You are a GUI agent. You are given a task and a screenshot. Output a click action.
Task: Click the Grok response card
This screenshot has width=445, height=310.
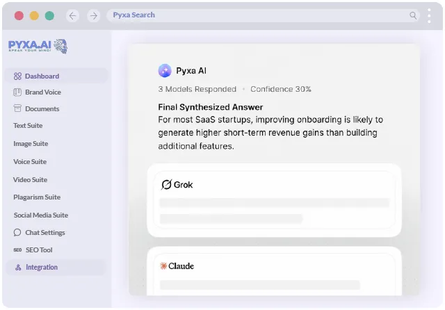coord(274,200)
